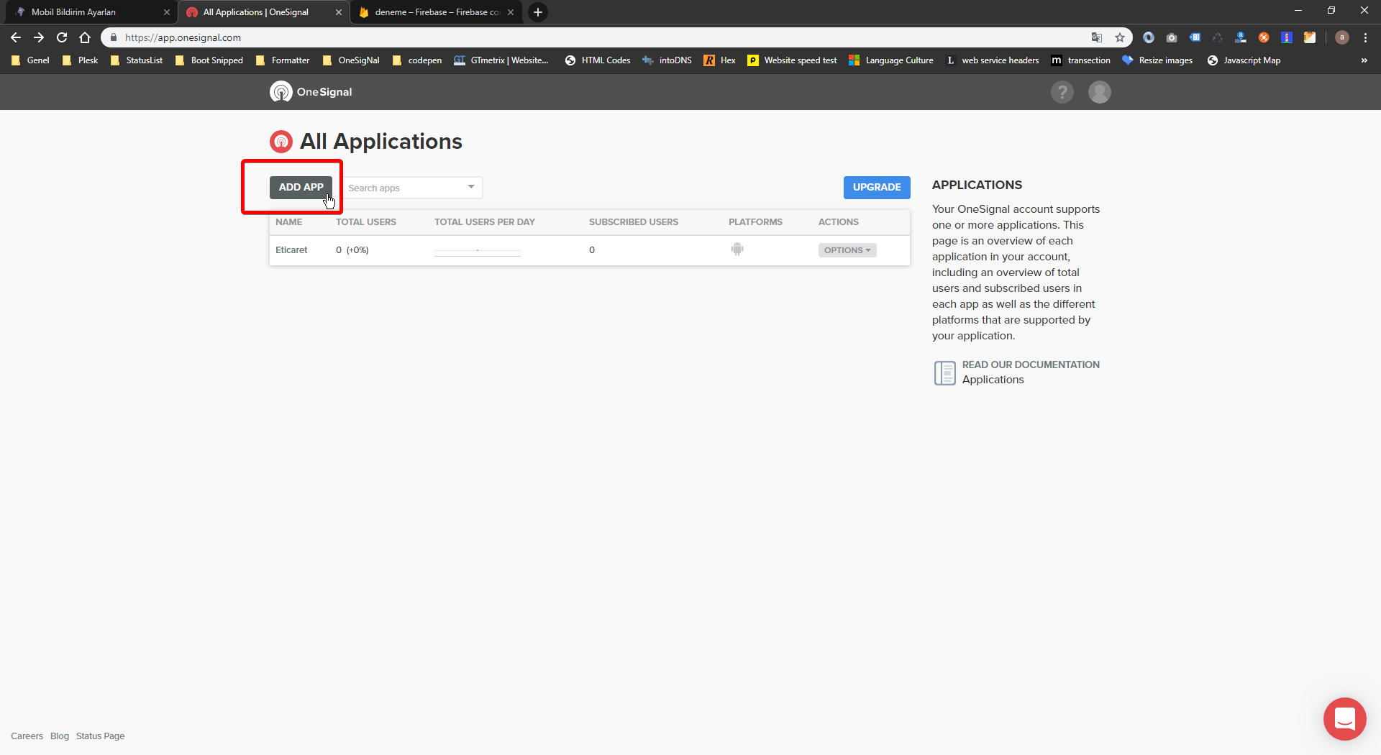Click the Android platform icon for Eticaret
1381x755 pixels.
click(737, 250)
